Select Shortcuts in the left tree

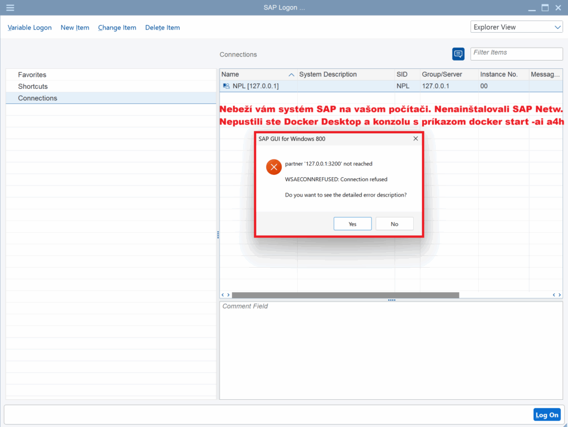[x=33, y=86]
